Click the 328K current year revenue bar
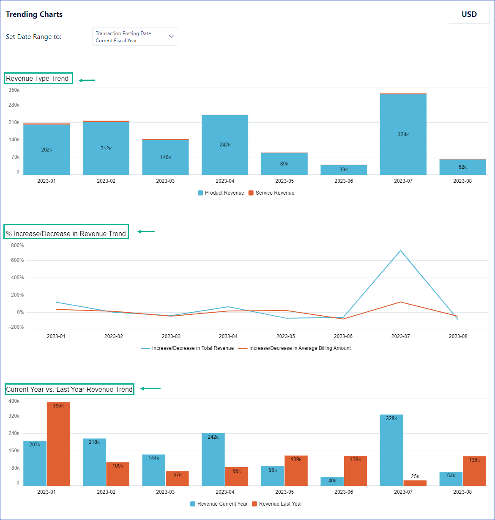This screenshot has width=495, height=520. click(x=391, y=450)
